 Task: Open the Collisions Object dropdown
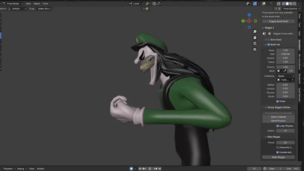click(x=285, y=76)
